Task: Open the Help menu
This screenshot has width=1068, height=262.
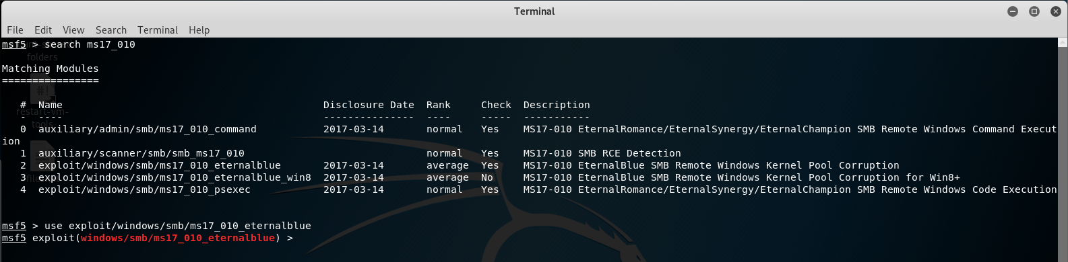Action: [x=199, y=30]
